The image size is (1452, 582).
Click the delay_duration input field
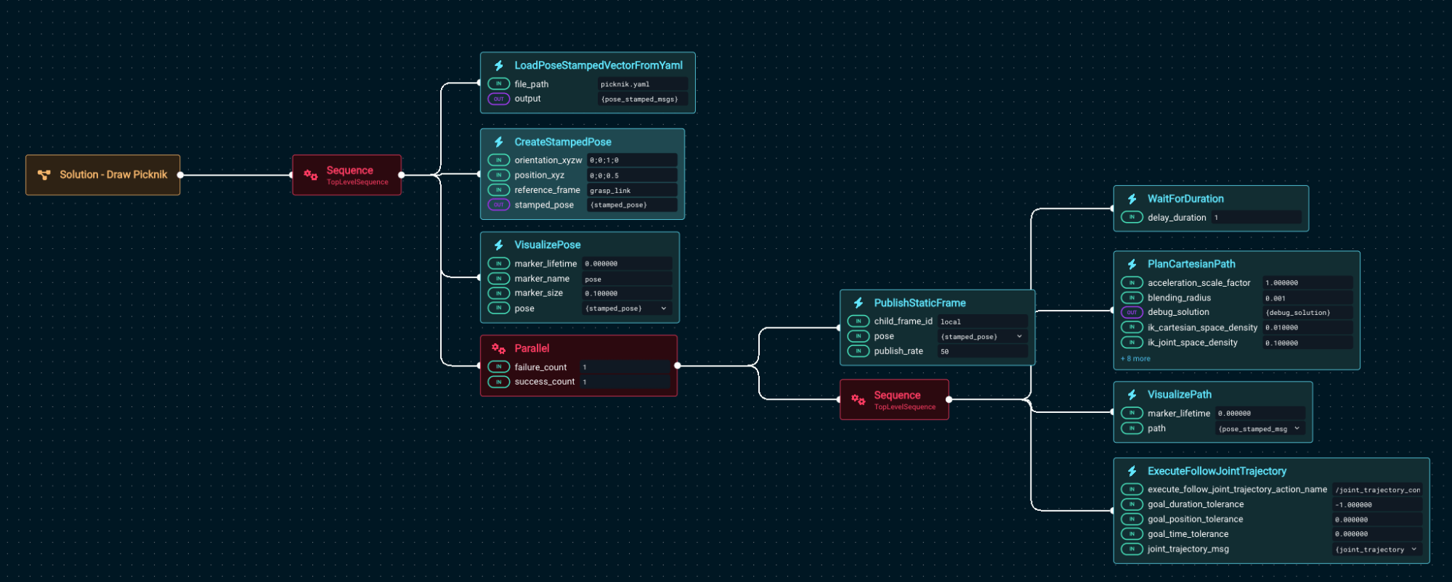click(x=1255, y=218)
